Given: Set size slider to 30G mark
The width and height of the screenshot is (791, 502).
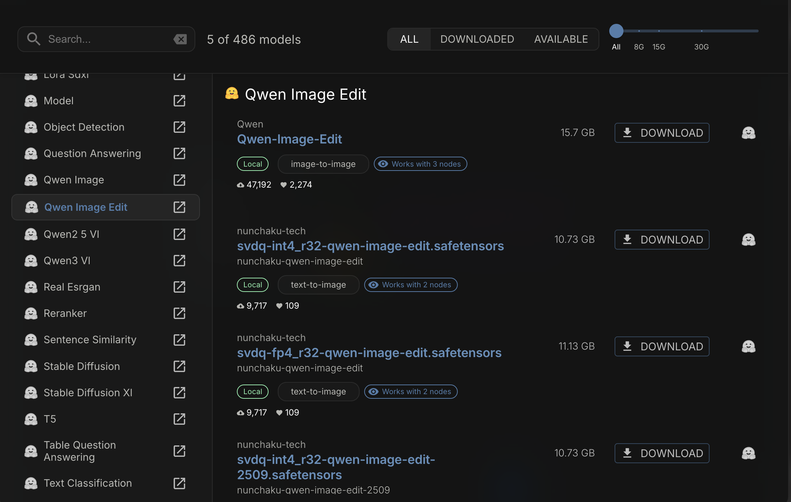Looking at the screenshot, I should pos(702,31).
